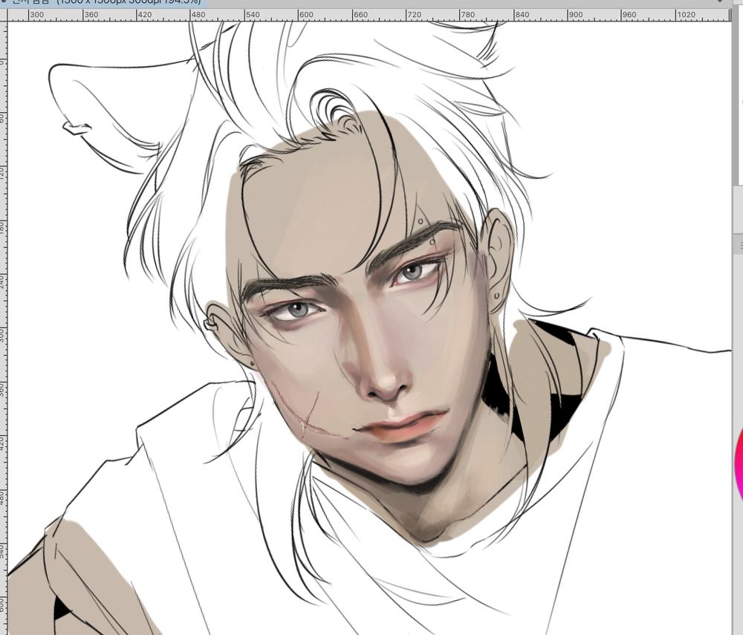Click the horizontal ruler at mark 660
Image resolution: width=743 pixels, height=635 pixels.
click(x=360, y=15)
